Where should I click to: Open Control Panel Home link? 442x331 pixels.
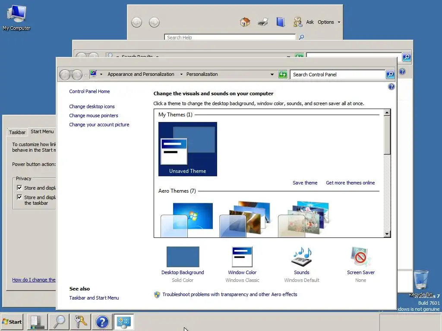coord(89,91)
